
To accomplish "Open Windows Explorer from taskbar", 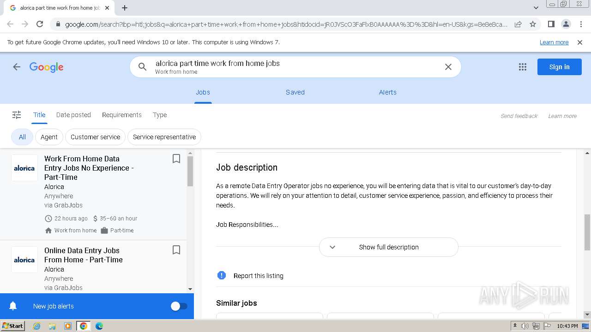I will [52, 326].
